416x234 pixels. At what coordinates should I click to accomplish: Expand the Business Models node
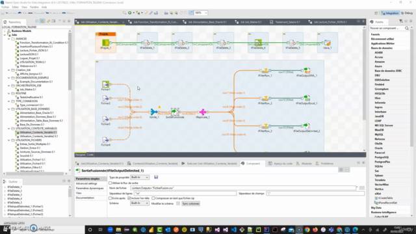pyautogui.click(x=5, y=31)
